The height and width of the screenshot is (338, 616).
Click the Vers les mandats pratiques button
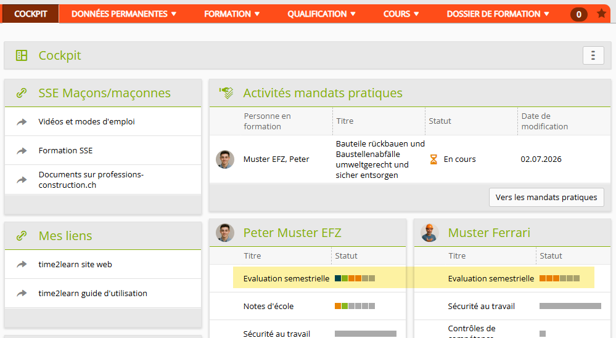[x=546, y=197]
